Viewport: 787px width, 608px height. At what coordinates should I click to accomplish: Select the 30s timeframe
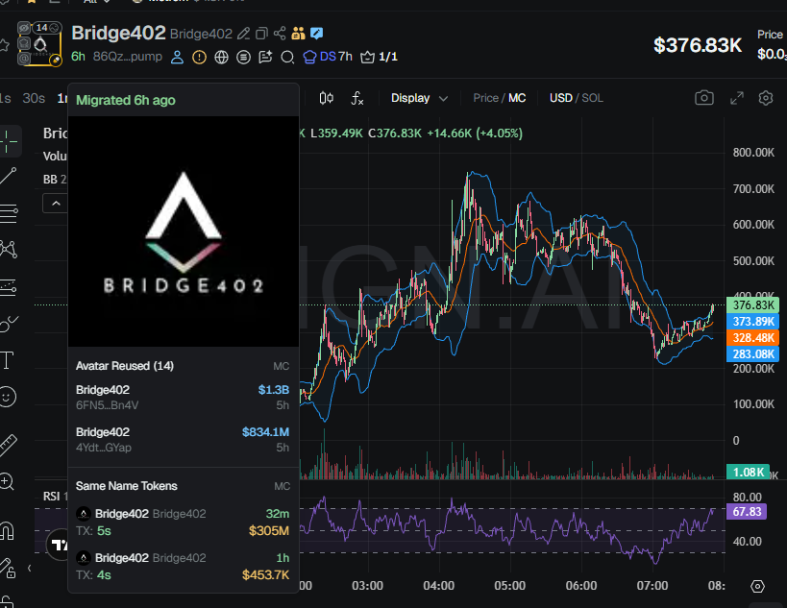click(34, 98)
